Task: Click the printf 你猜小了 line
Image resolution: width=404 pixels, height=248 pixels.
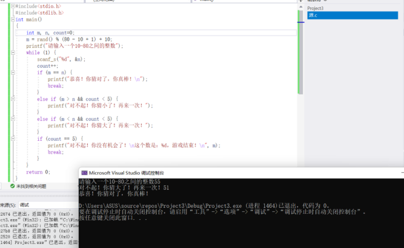Action: (x=100, y=106)
